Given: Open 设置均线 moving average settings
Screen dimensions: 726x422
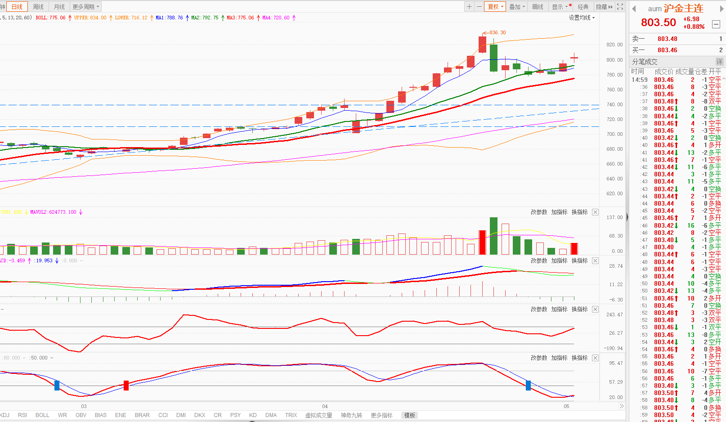Looking at the screenshot, I should (582, 18).
